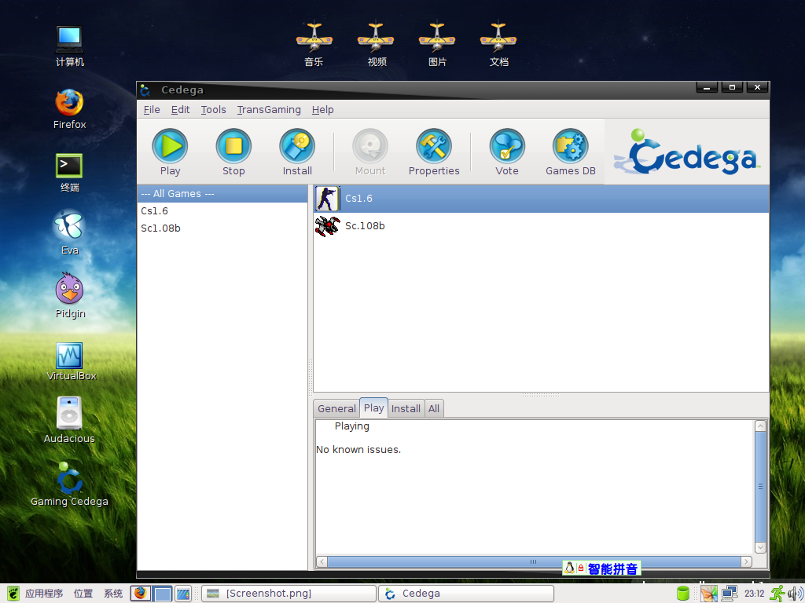Select the Sc.108b game name
Viewport: 805px width, 603px height.
[x=365, y=225]
